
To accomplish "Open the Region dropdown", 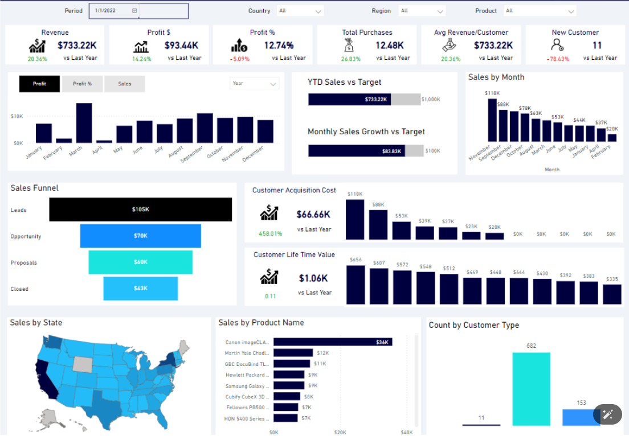I will 422,11.
